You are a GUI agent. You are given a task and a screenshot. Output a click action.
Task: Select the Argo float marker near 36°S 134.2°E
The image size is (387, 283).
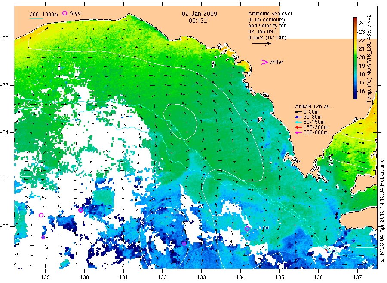coord(247,229)
